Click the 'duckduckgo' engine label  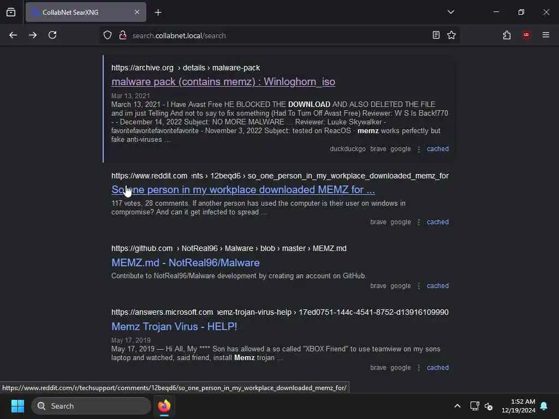[x=348, y=149]
